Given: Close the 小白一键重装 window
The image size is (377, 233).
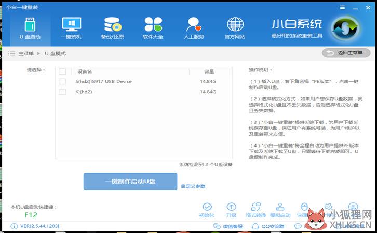Looking at the screenshot, I should point(368,8).
